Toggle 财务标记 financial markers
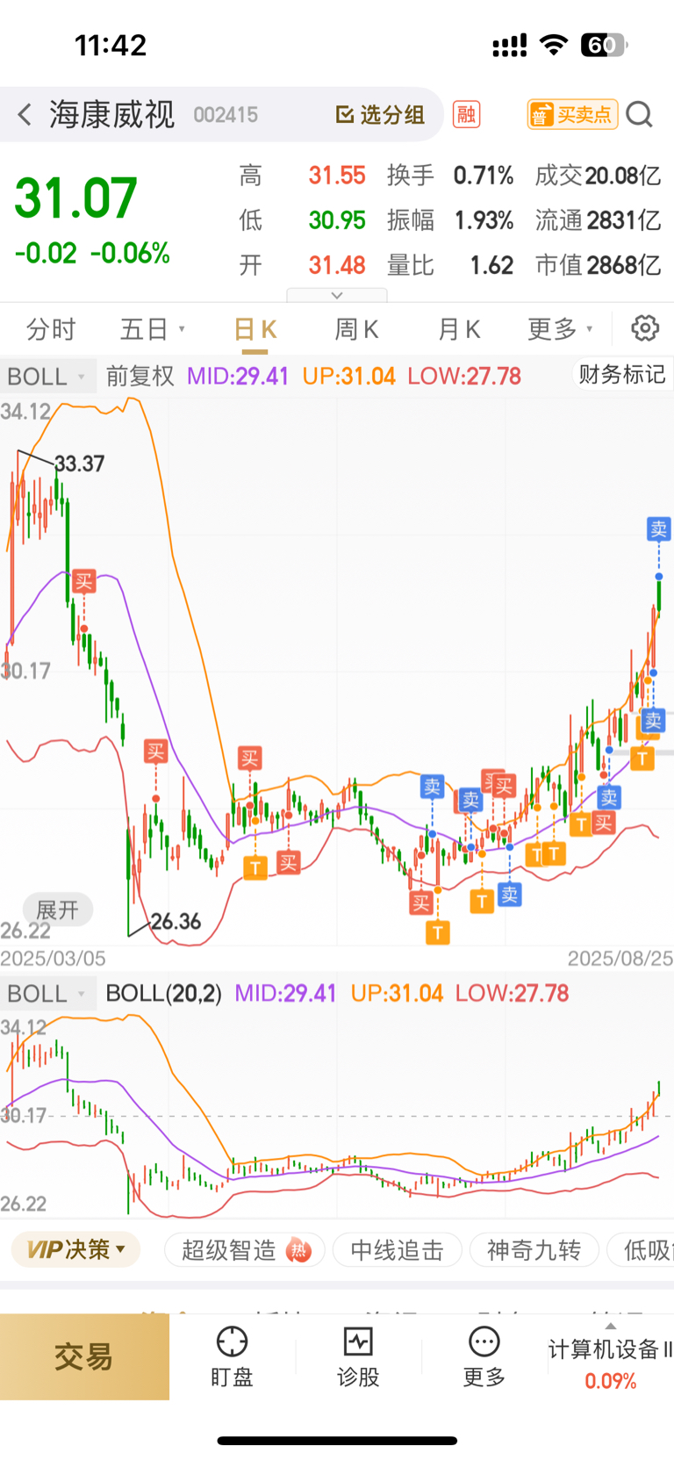The width and height of the screenshot is (674, 1460). click(622, 375)
